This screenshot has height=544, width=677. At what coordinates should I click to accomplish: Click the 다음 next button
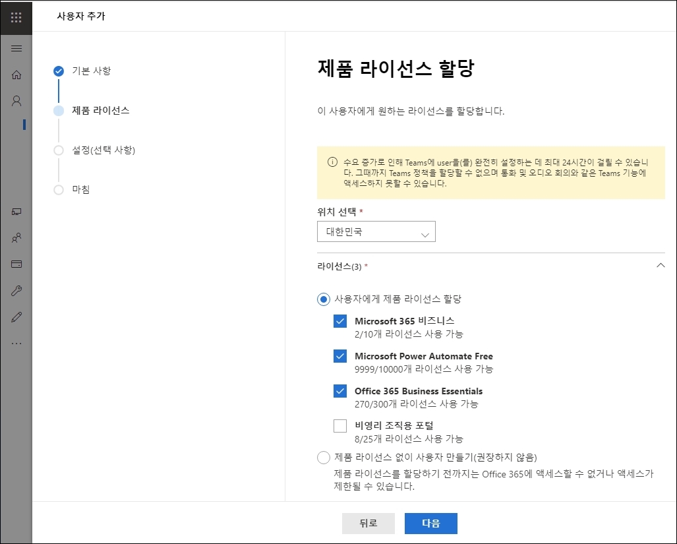pos(431,524)
